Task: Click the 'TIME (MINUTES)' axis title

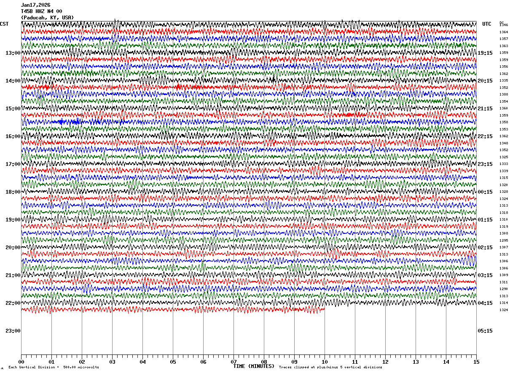Action: coord(254,366)
